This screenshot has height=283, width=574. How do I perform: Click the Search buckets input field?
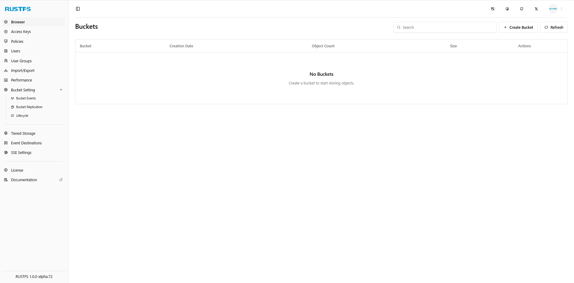point(445,27)
